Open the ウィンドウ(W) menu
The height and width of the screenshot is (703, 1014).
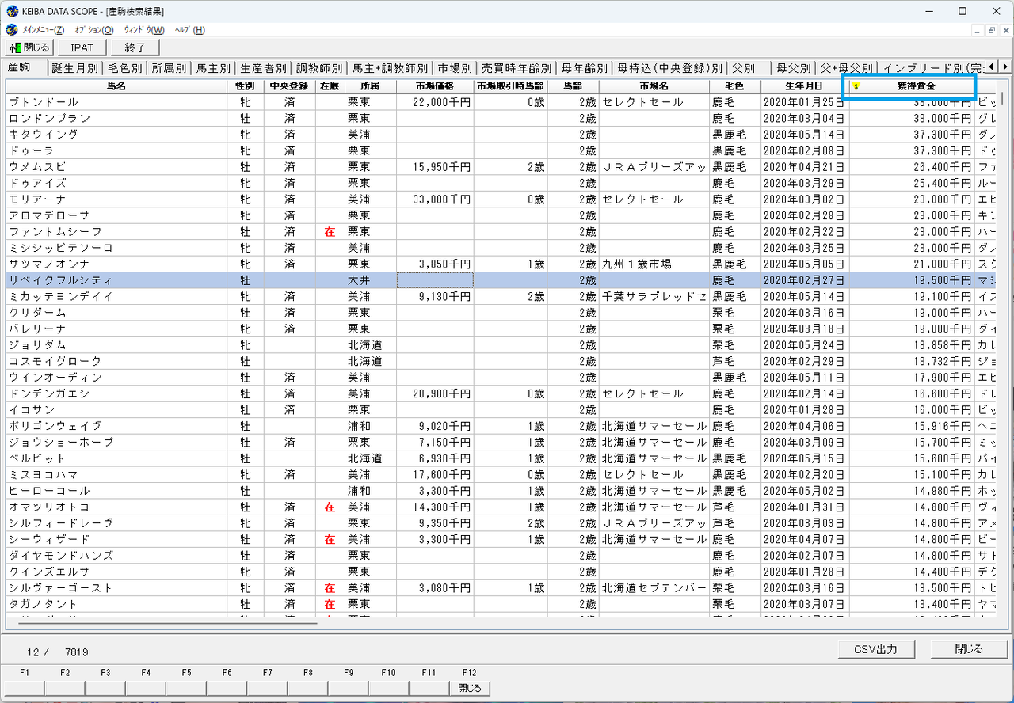click(144, 30)
